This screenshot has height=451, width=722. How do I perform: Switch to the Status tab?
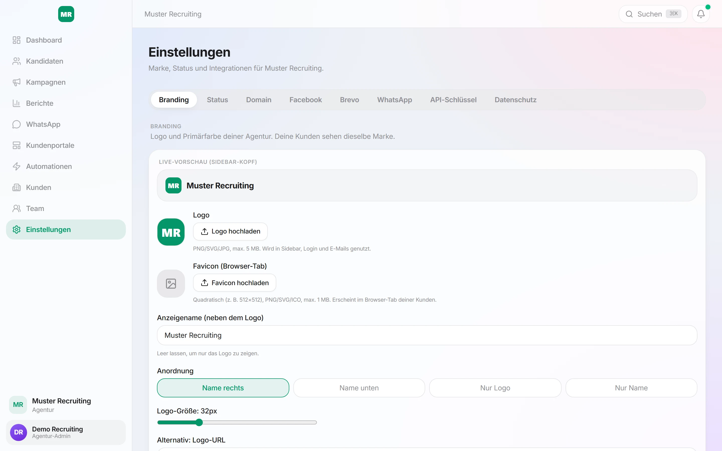[217, 100]
